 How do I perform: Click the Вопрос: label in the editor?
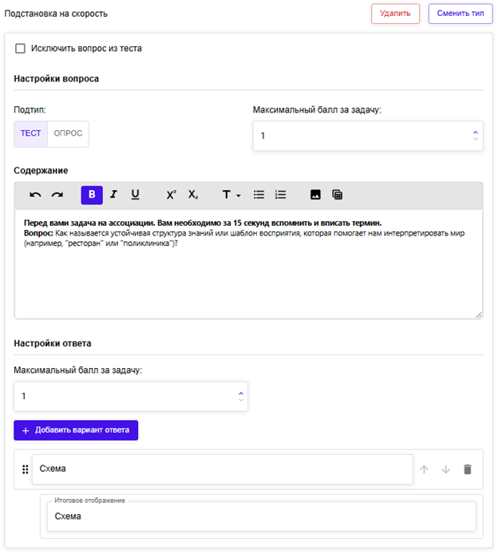pyautogui.click(x=38, y=233)
